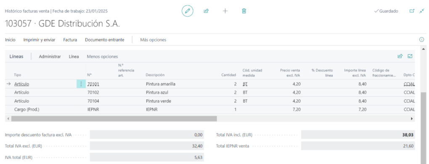Viewport: 429px width, 164px height.
Task: Select item number 70102 cell
Action: [x=93, y=93]
